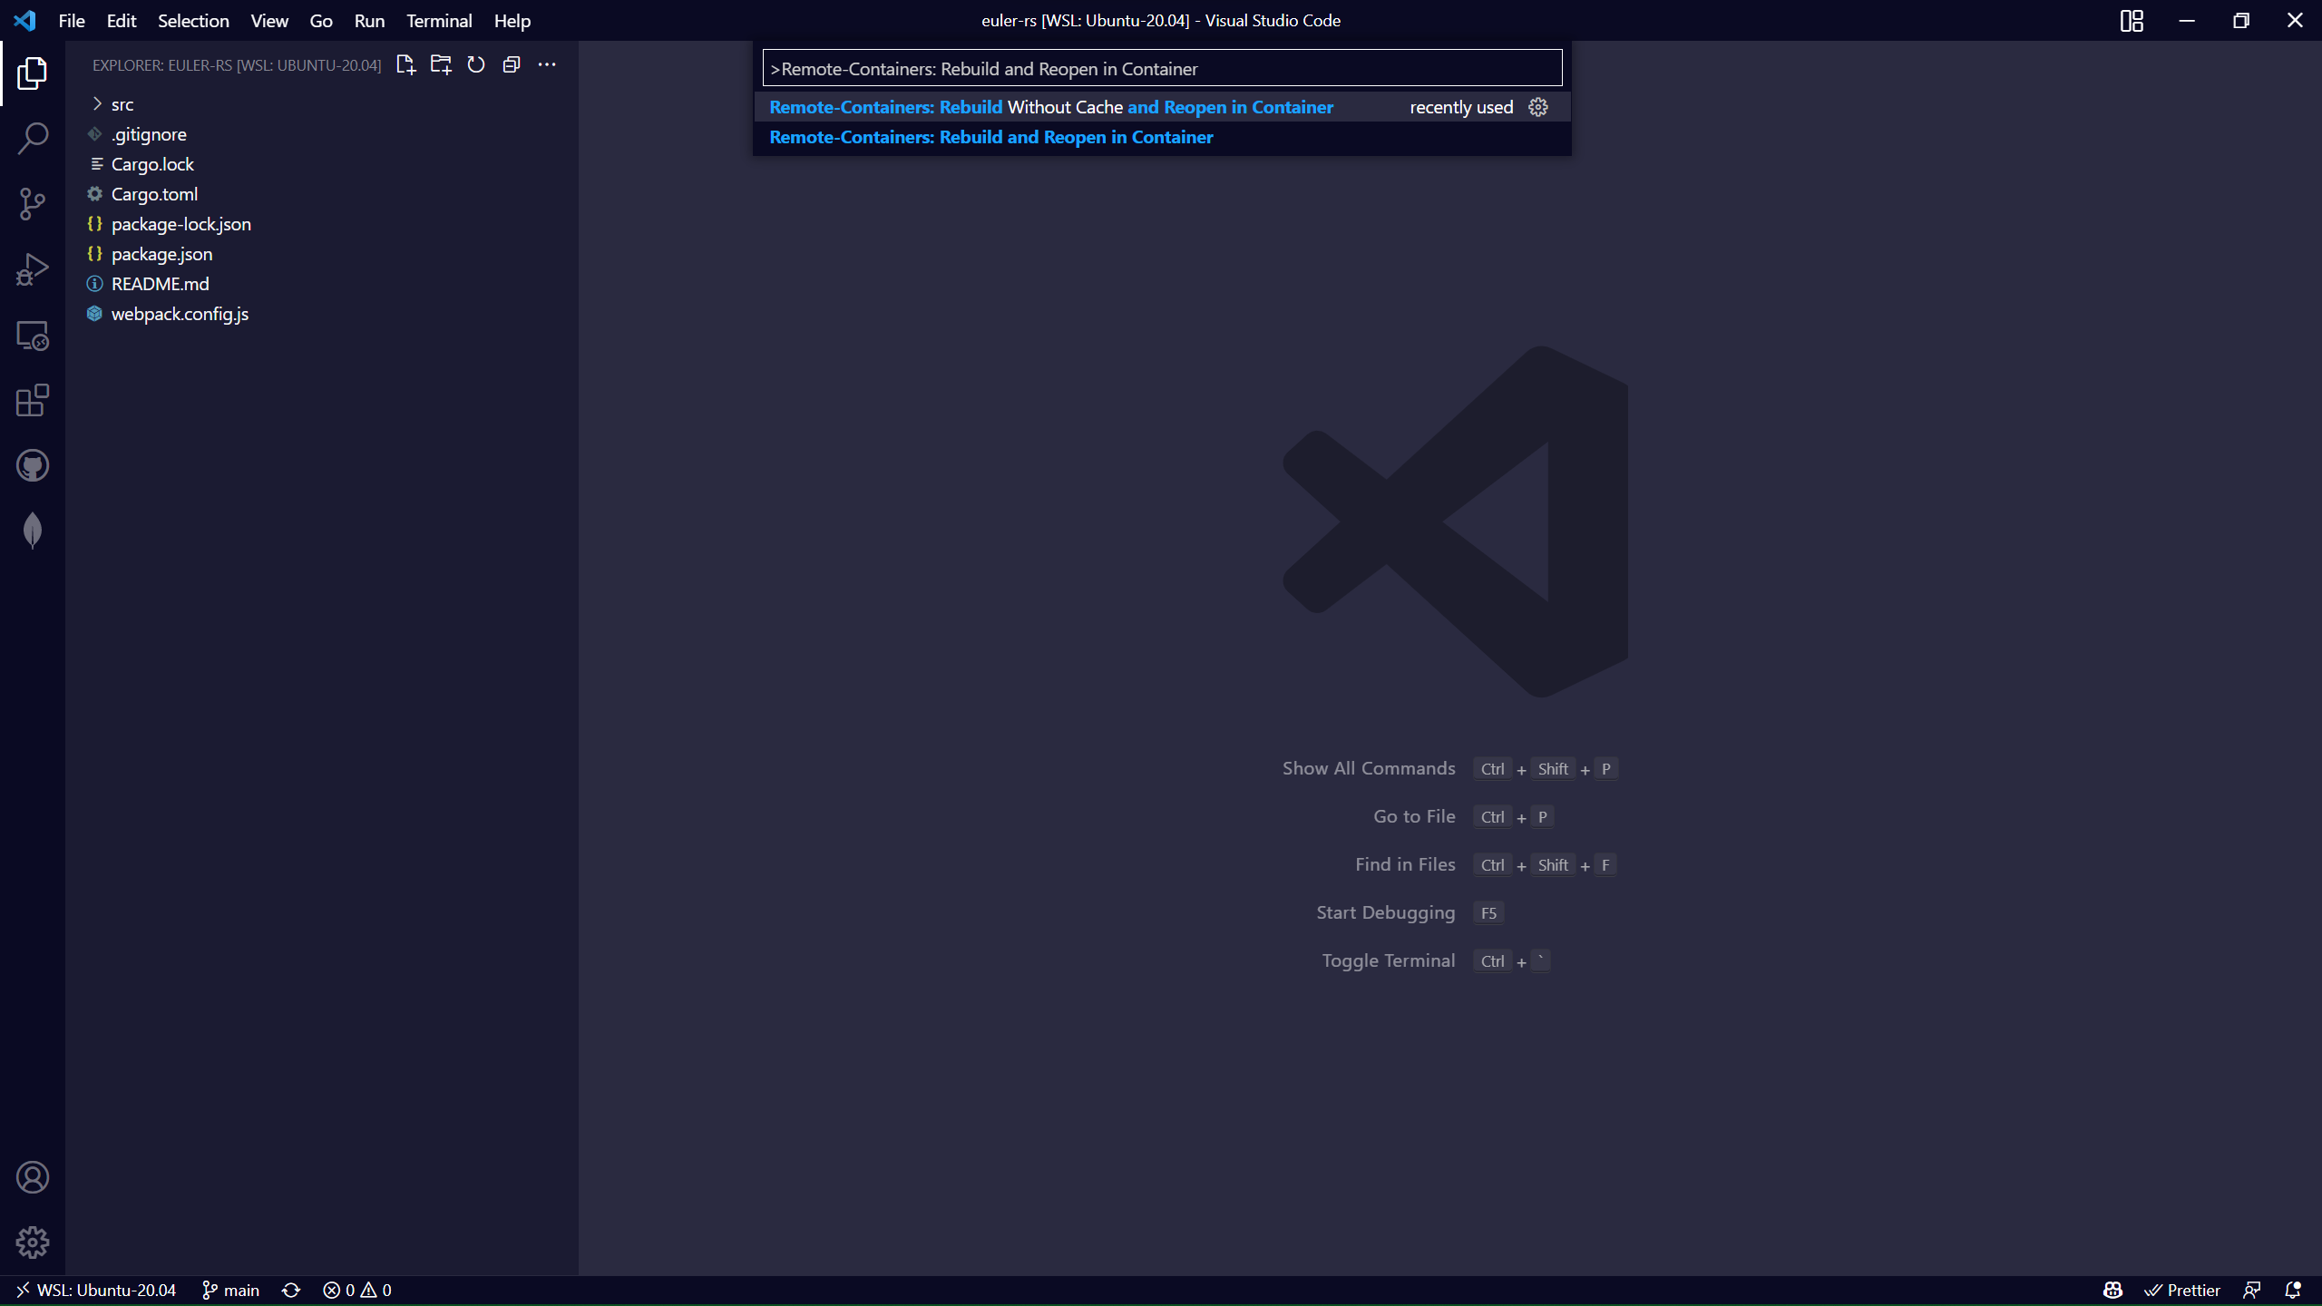Create a new folder in Explorer
Viewport: 2322px width, 1306px height.
pos(441,64)
